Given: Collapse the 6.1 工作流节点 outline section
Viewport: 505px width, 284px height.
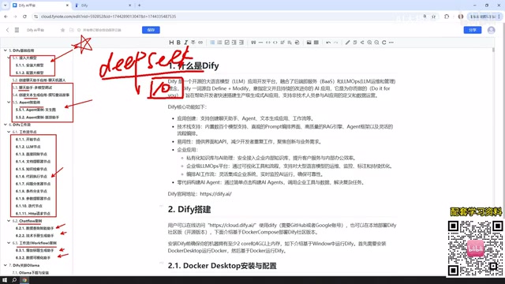Looking at the screenshot, I should (x=9, y=132).
